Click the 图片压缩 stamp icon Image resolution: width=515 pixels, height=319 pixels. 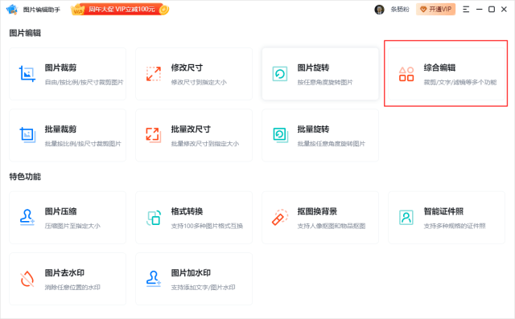(x=27, y=218)
